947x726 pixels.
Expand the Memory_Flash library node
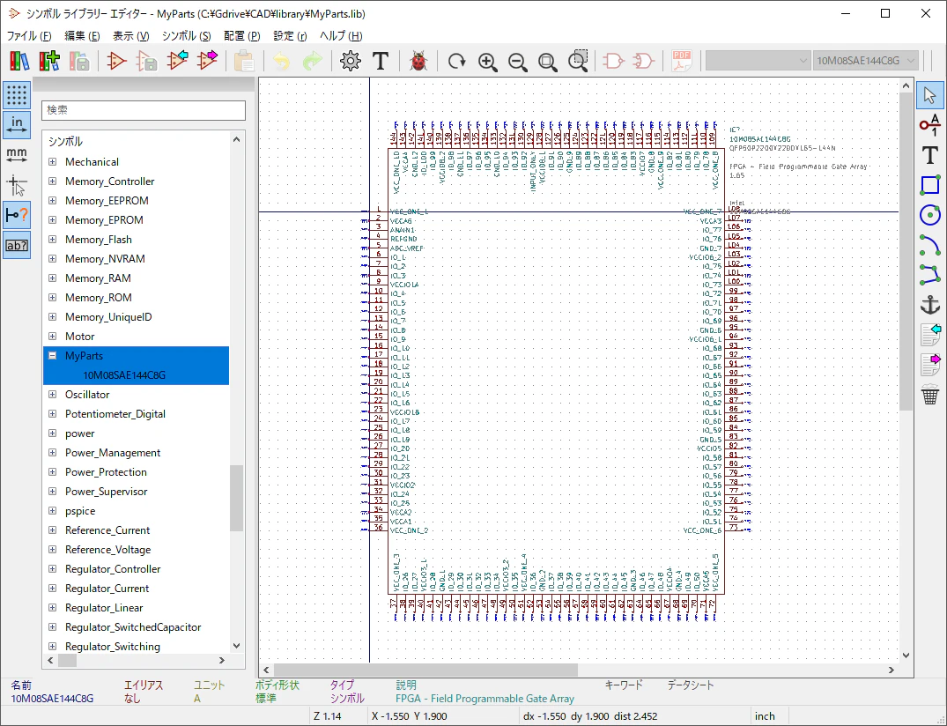pos(53,239)
